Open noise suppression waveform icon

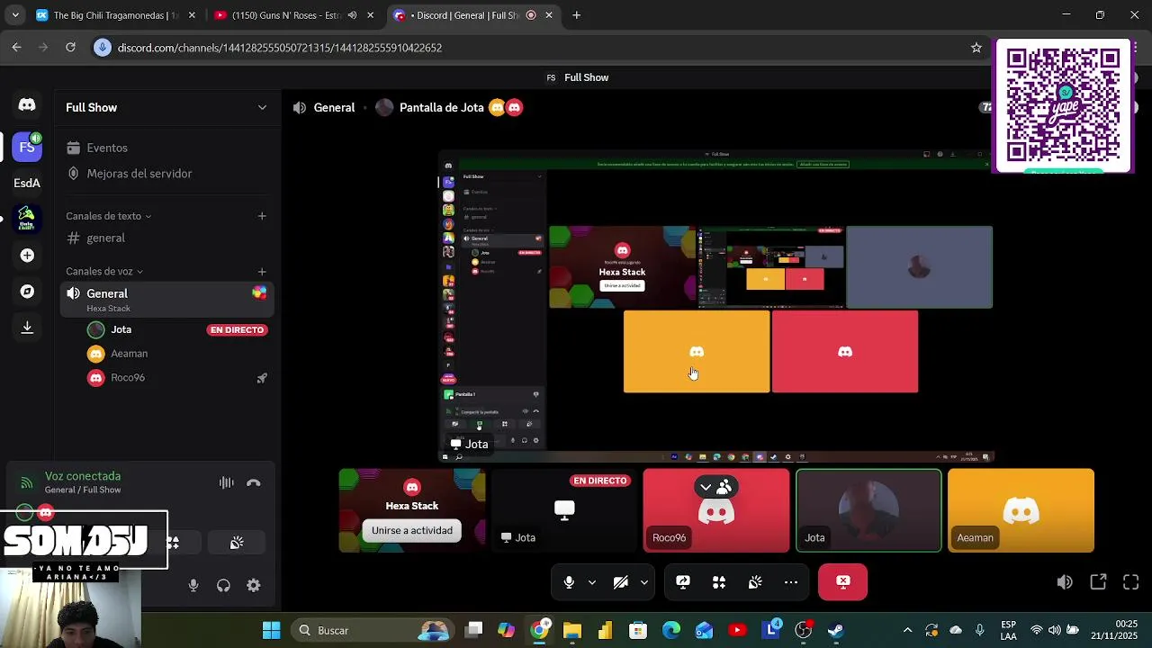click(227, 482)
